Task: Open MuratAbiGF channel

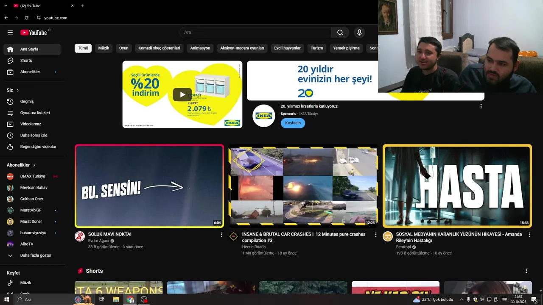Action: [32, 210]
